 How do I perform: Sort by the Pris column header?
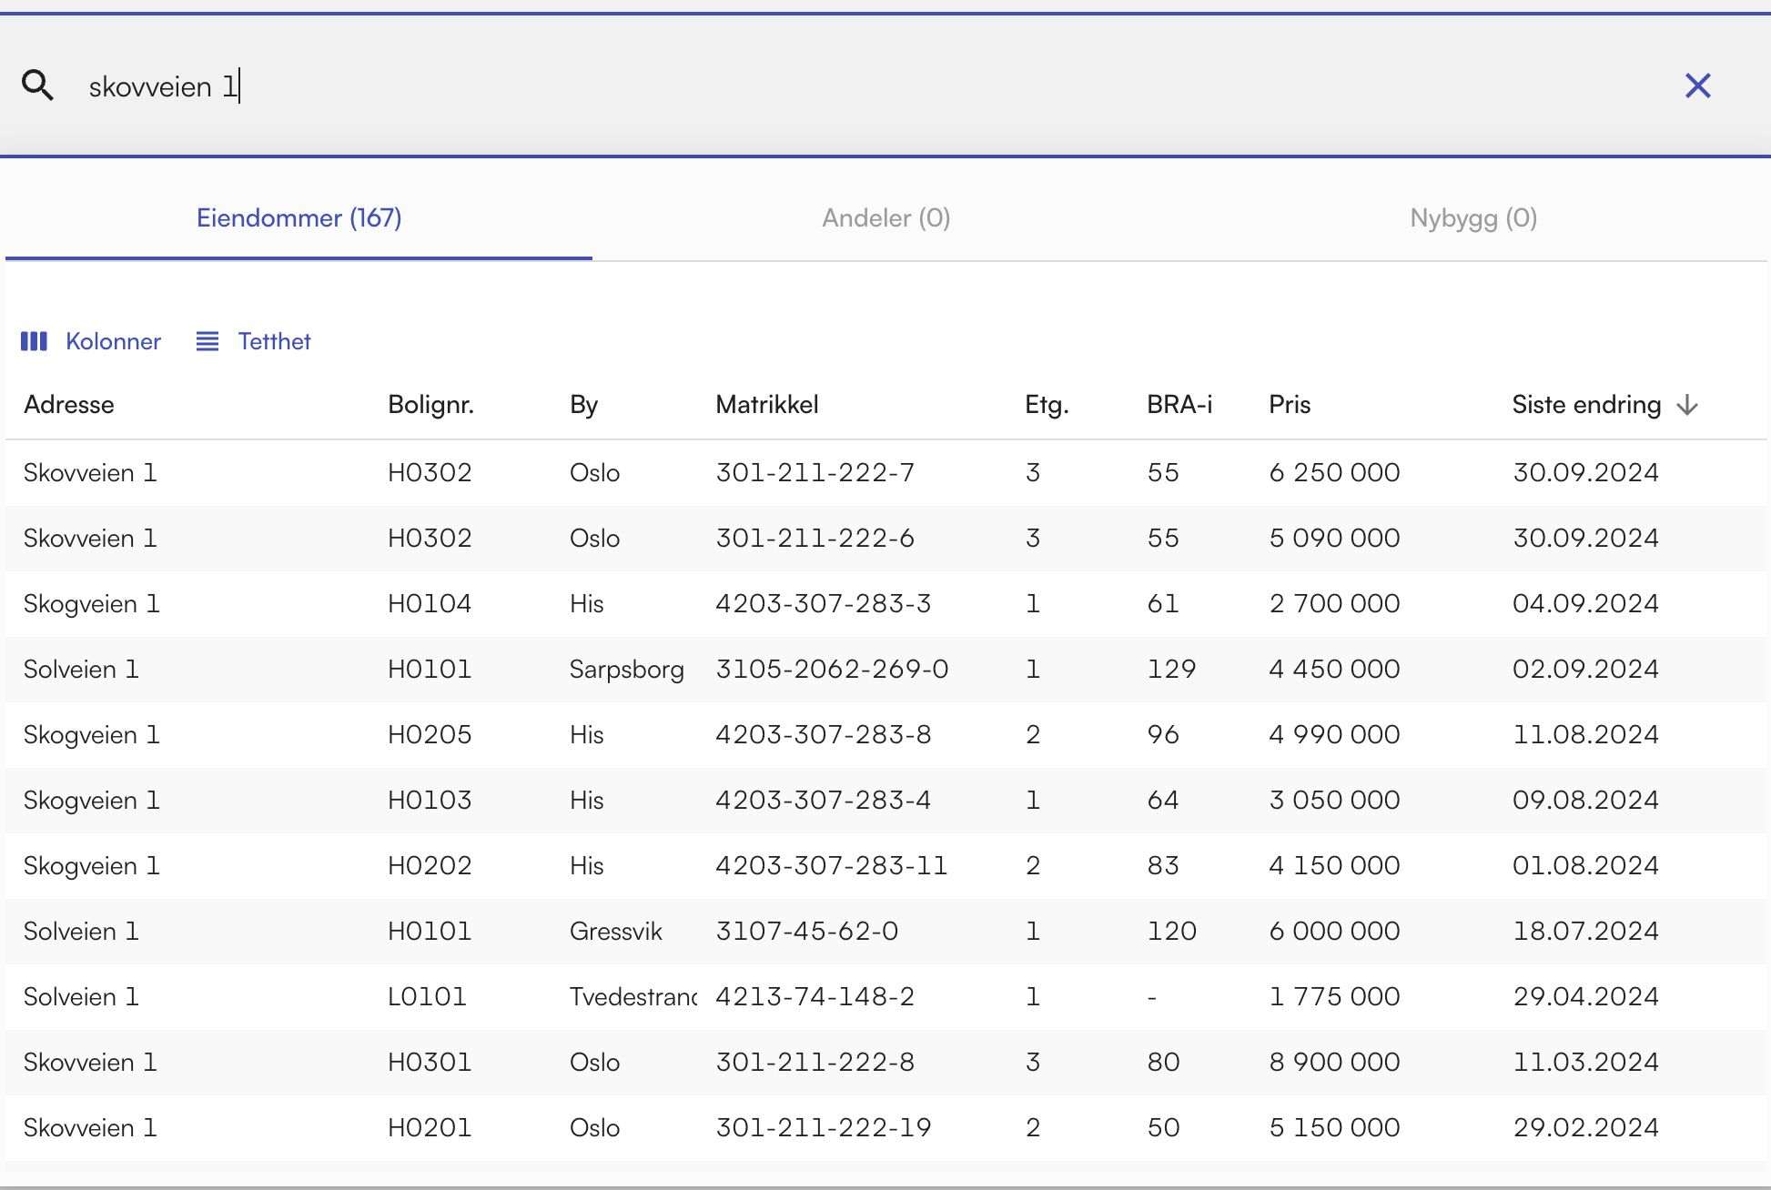coord(1290,405)
